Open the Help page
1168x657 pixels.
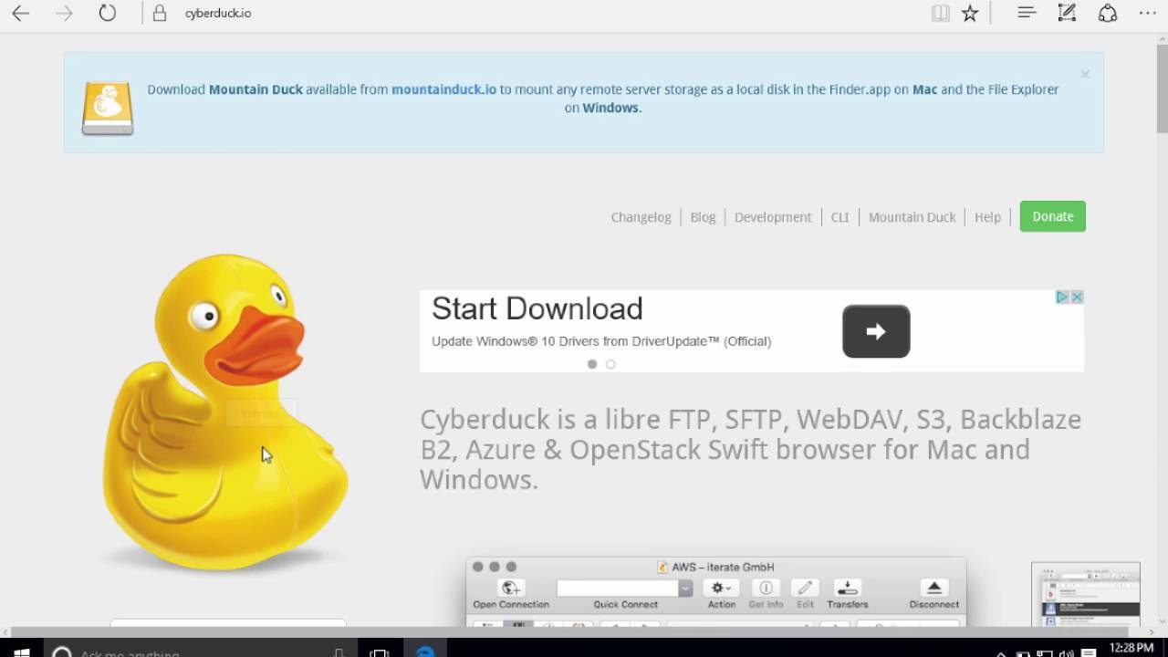pyautogui.click(x=987, y=217)
